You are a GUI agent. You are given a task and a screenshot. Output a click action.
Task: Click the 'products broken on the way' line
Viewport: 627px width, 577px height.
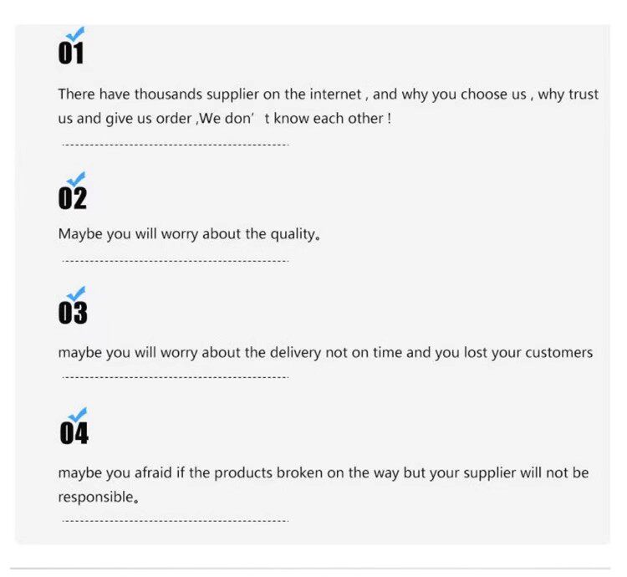[x=323, y=473]
